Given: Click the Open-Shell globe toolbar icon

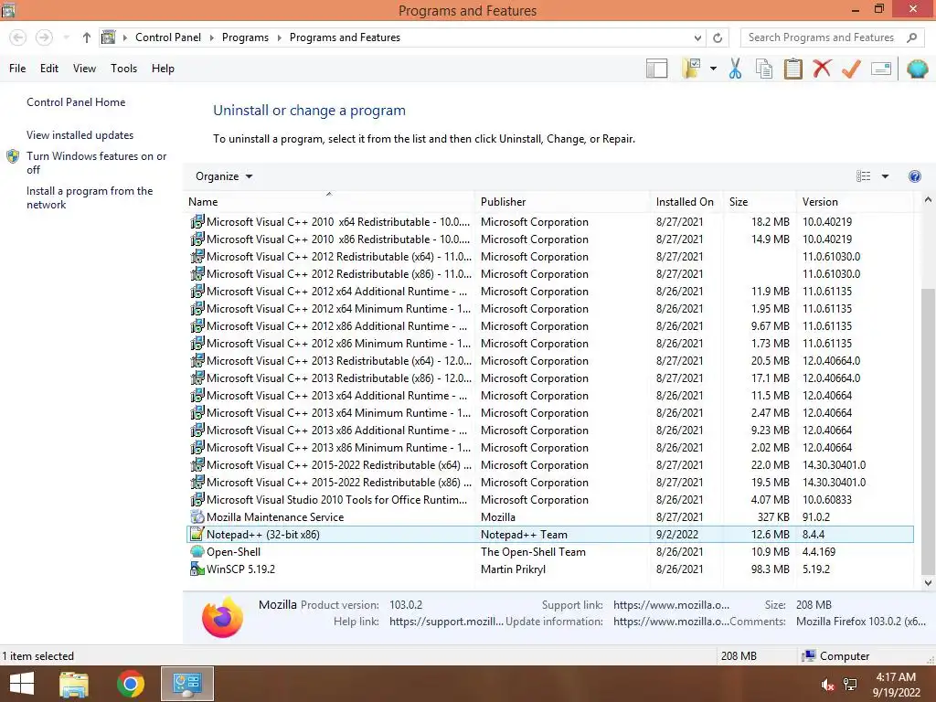Looking at the screenshot, I should pos(917,69).
